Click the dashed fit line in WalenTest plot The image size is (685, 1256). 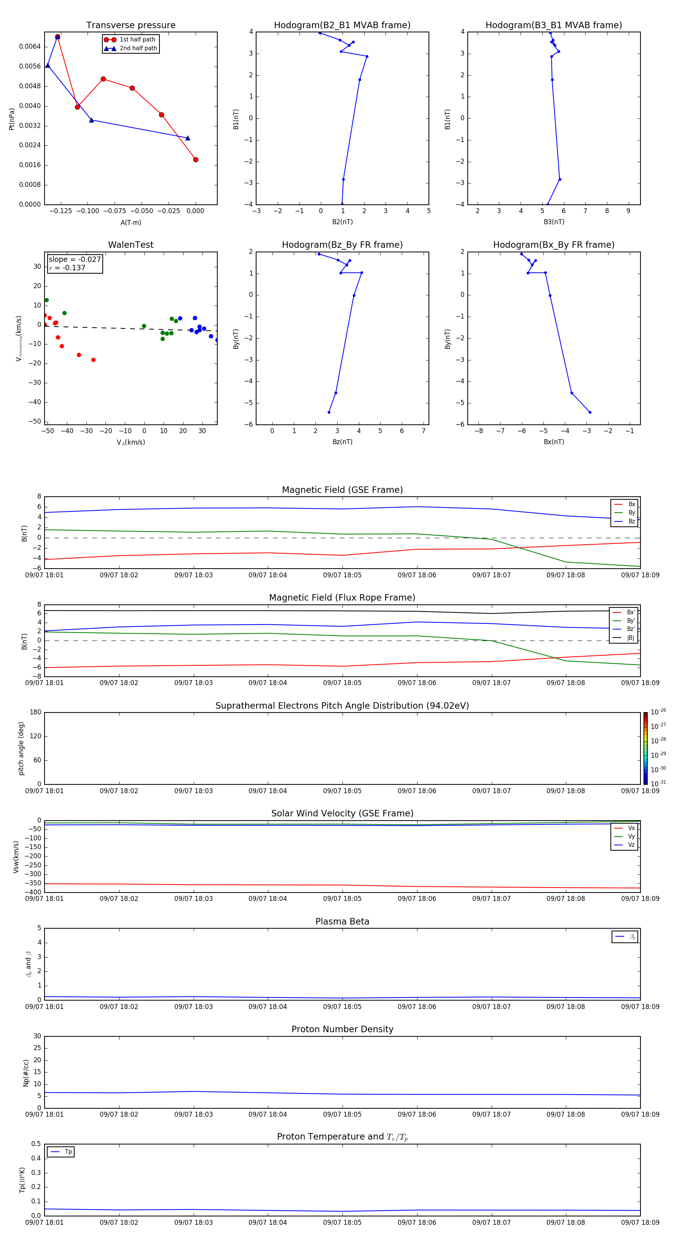131,328
